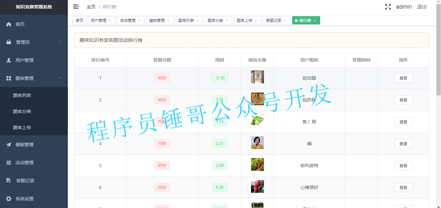Close the active 排行榜 tab with its x
Viewport: 441px width, 208px height.
pyautogui.click(x=315, y=21)
